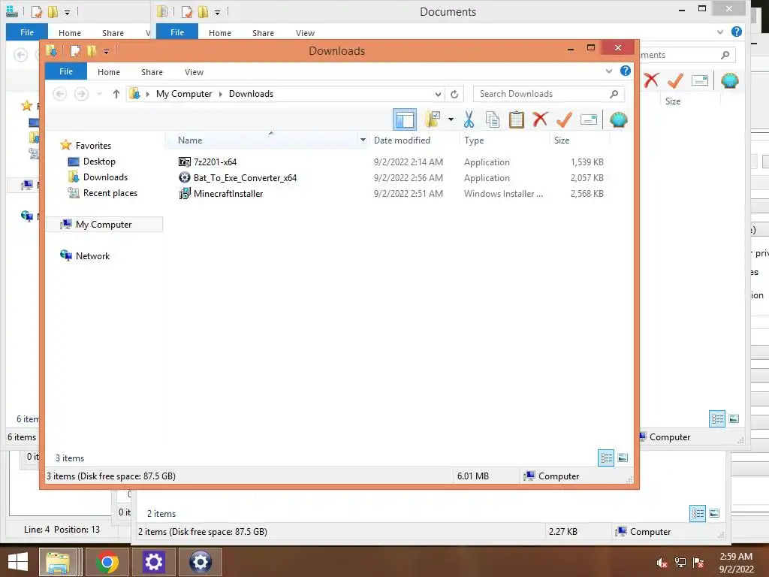
Task: Click Downloads in the address breadcrumb
Action: [251, 94]
